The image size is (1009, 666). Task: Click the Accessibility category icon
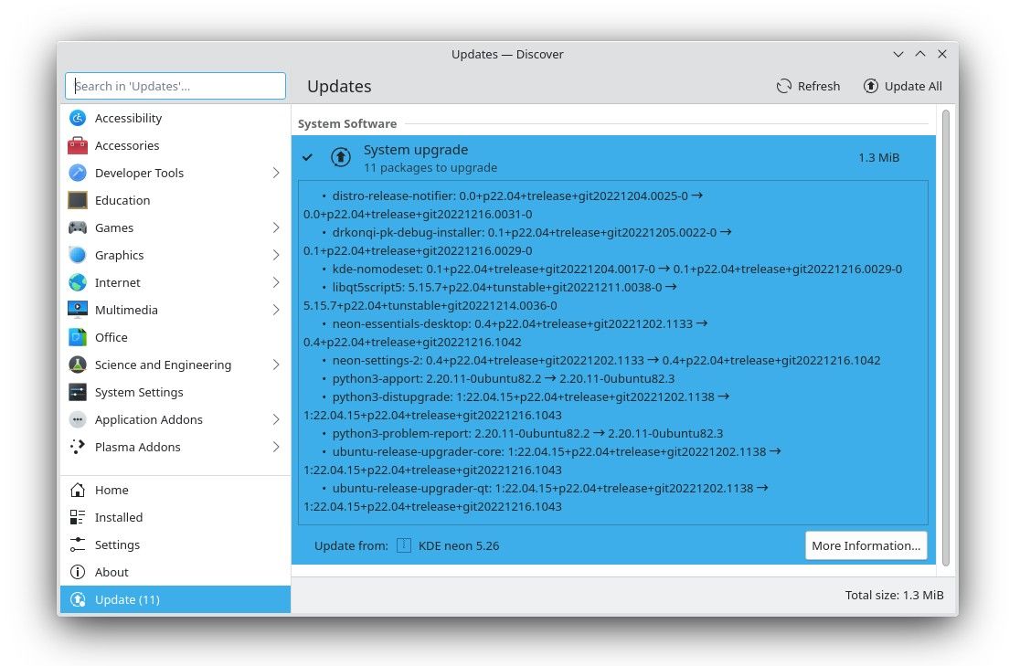click(x=77, y=118)
